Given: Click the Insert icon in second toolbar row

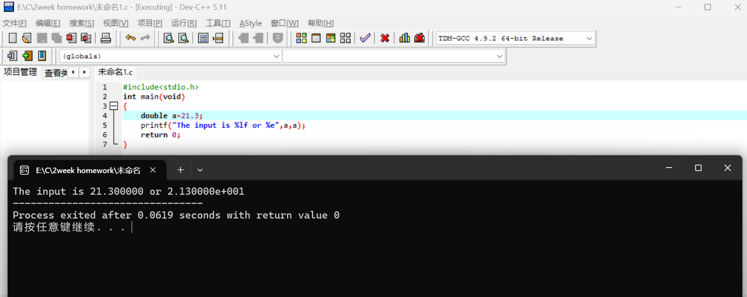Looking at the screenshot, I should pos(13,56).
